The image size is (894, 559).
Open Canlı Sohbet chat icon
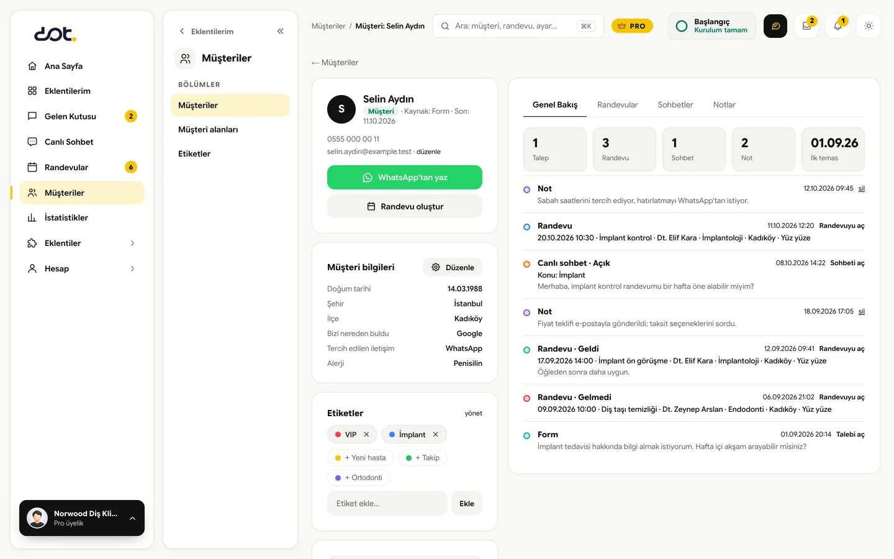[32, 142]
